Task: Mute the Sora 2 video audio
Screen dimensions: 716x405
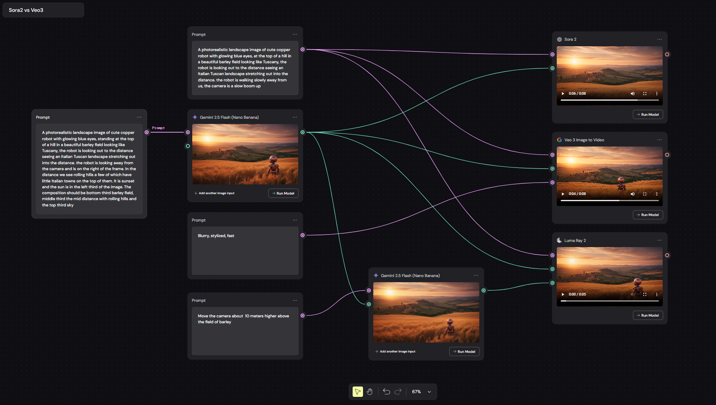Action: [632, 94]
